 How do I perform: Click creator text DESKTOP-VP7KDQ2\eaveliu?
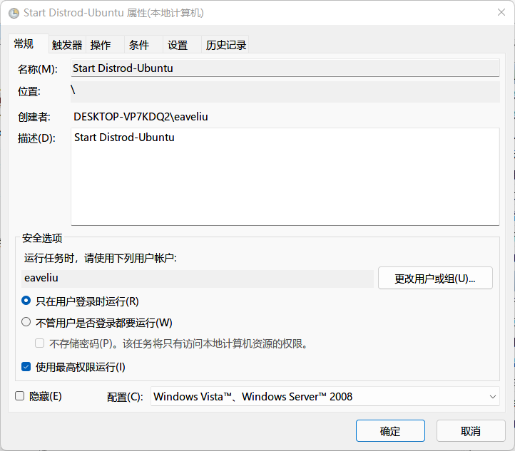(141, 117)
